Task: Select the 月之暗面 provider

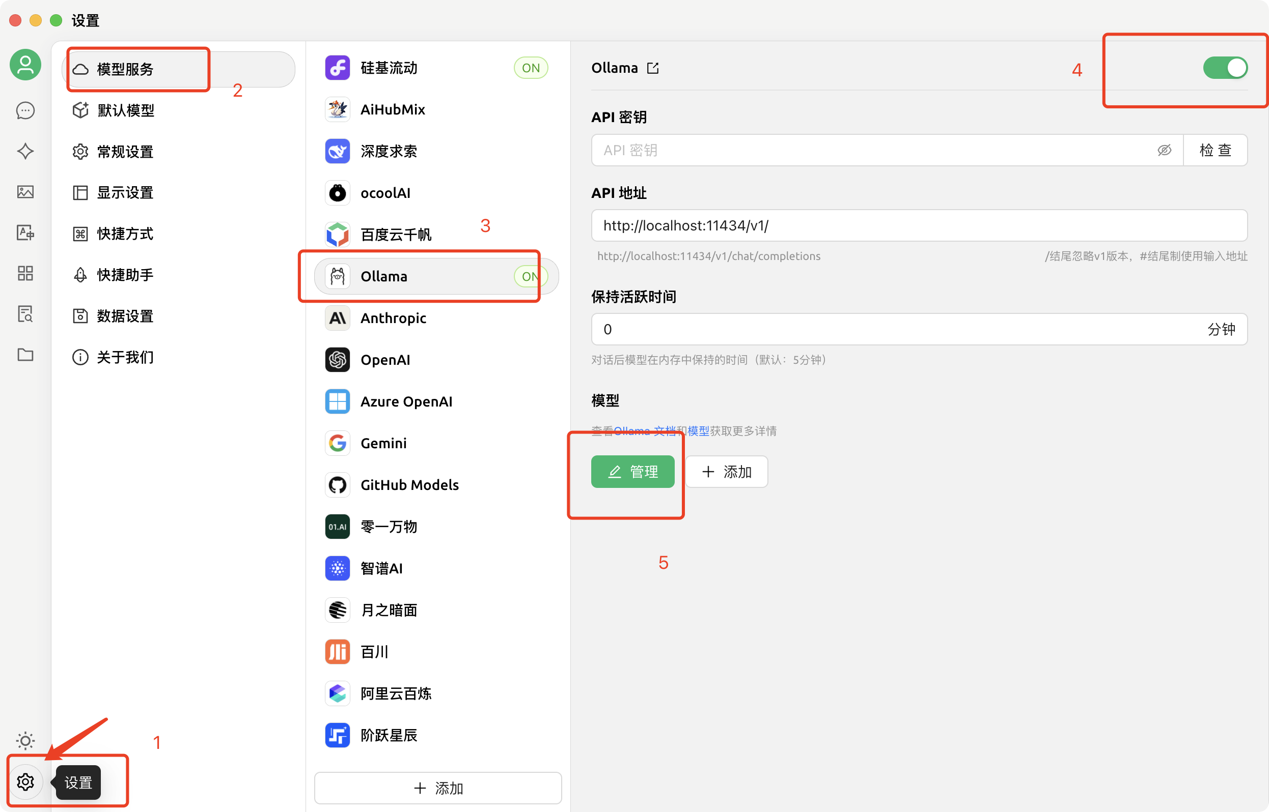Action: (436, 610)
